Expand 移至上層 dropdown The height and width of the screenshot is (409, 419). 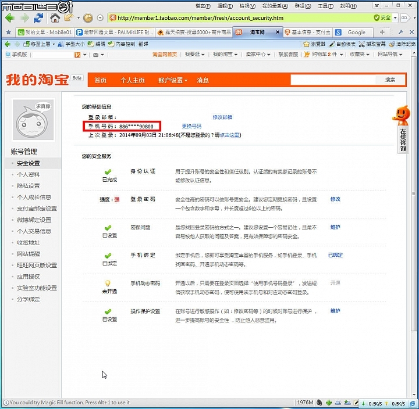[x=54, y=44]
